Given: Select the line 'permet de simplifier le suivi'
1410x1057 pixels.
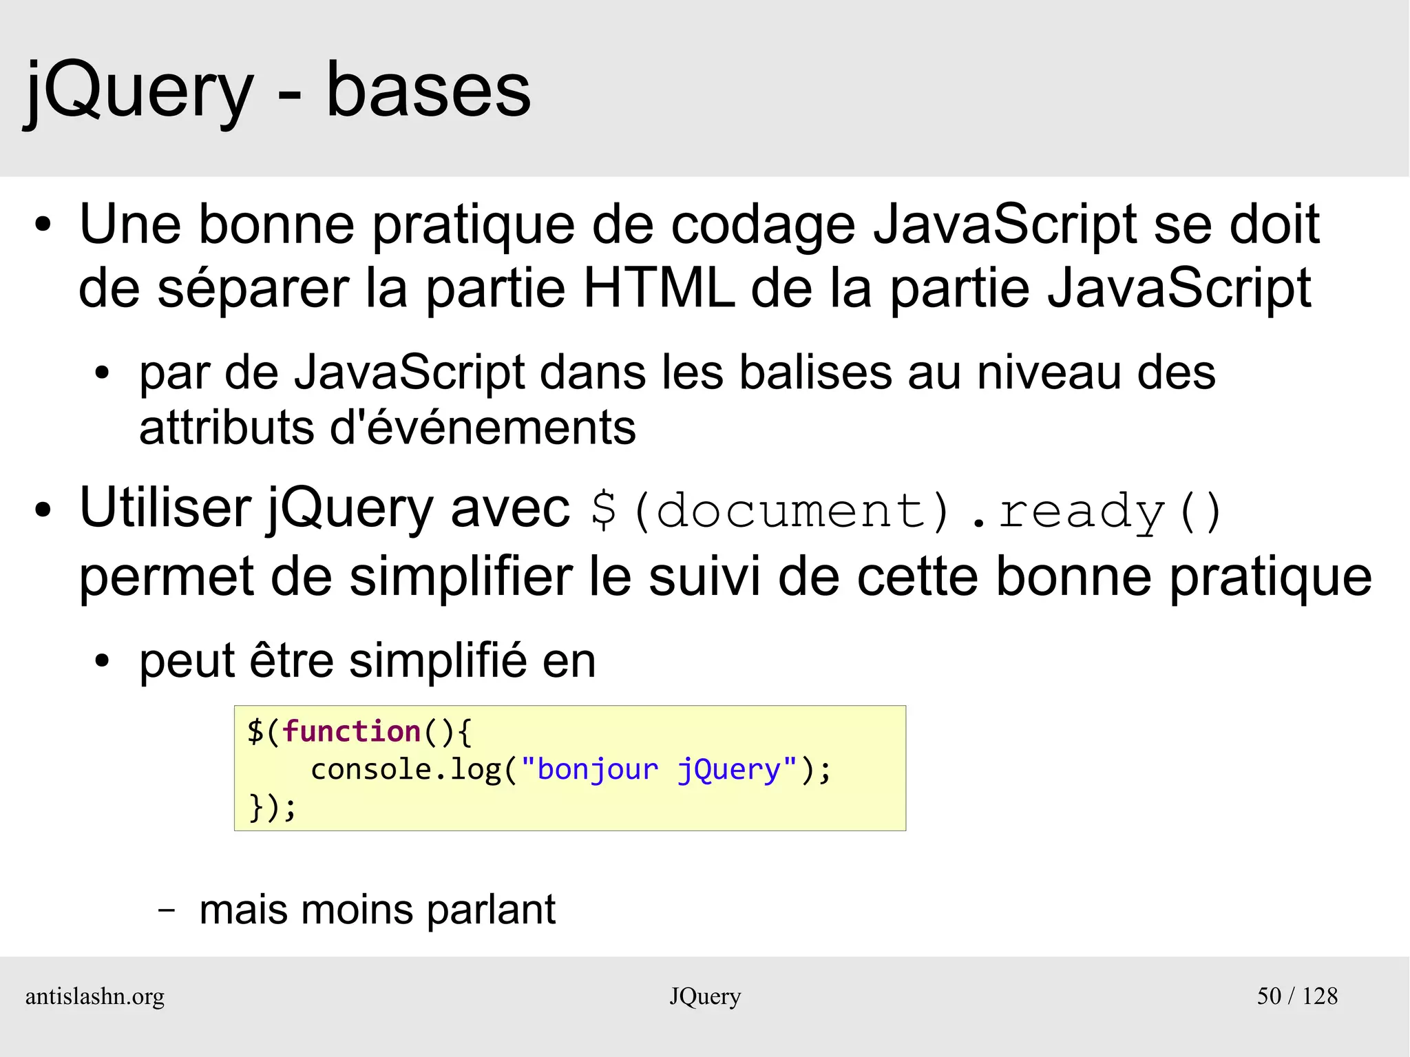Looking at the screenshot, I should click(x=726, y=577).
